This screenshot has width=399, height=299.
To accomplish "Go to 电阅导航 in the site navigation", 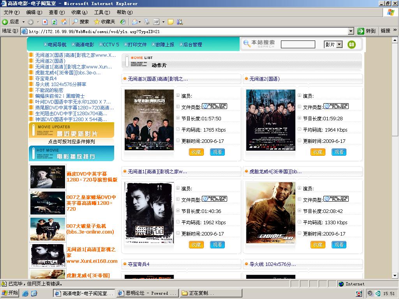I will pyautogui.click(x=55, y=44).
